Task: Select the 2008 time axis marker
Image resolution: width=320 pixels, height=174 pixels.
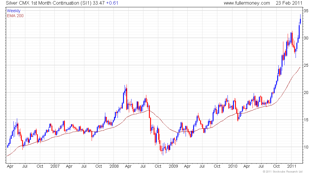Action: coord(114,166)
